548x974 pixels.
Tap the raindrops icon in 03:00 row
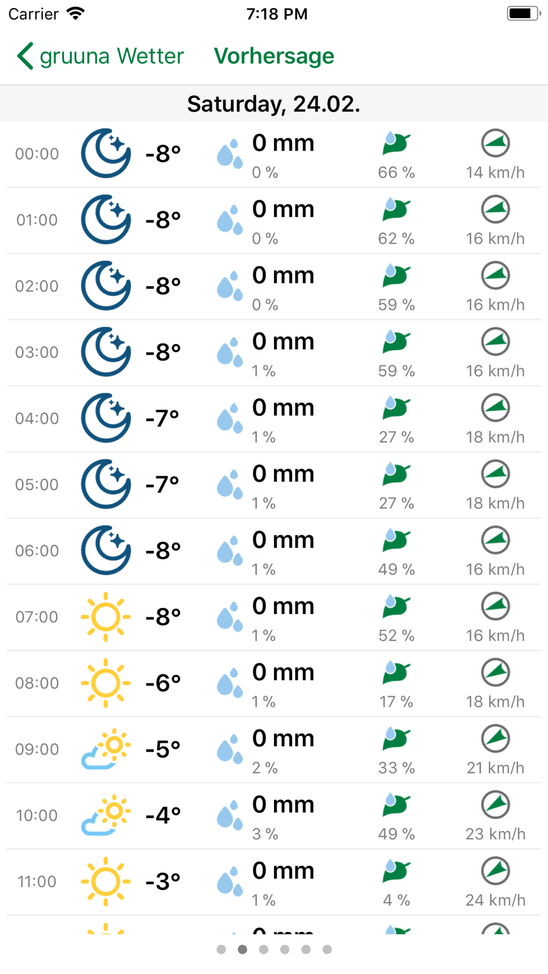[x=230, y=352]
